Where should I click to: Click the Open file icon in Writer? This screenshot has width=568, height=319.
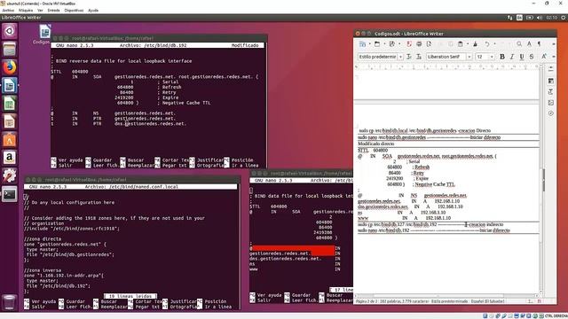coord(377,44)
